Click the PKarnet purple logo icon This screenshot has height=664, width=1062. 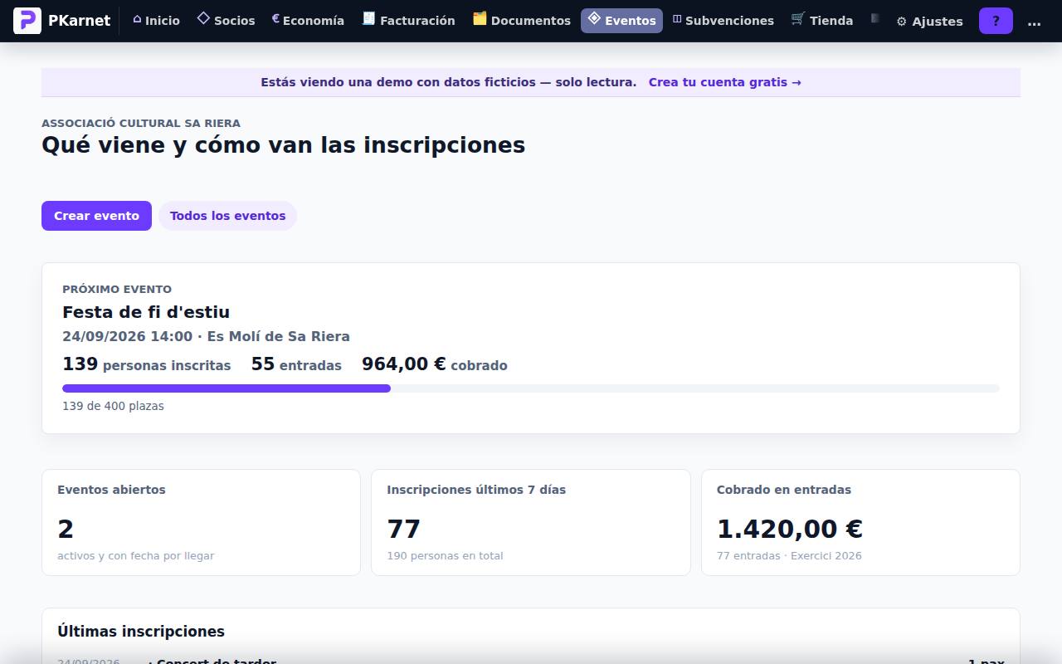(x=27, y=21)
